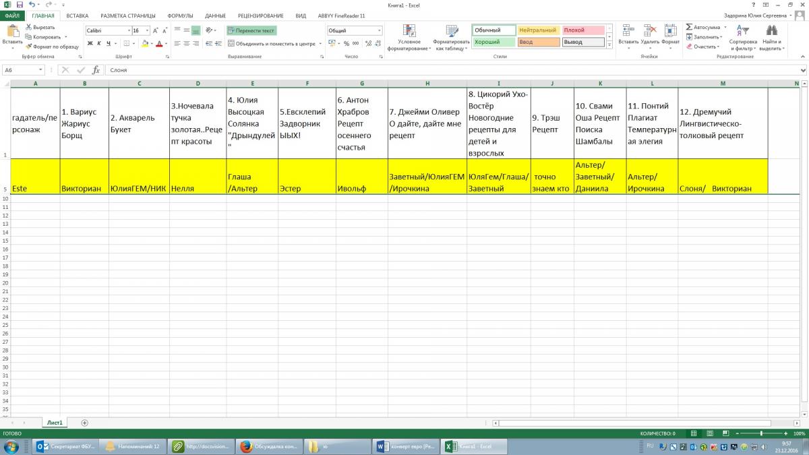The width and height of the screenshot is (809, 455).
Task: Apply bold with the Ж button
Action: (90, 44)
